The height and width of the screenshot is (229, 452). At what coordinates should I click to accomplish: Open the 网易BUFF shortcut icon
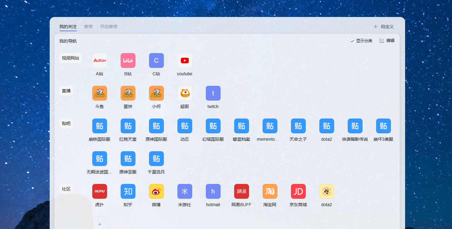[242, 191]
